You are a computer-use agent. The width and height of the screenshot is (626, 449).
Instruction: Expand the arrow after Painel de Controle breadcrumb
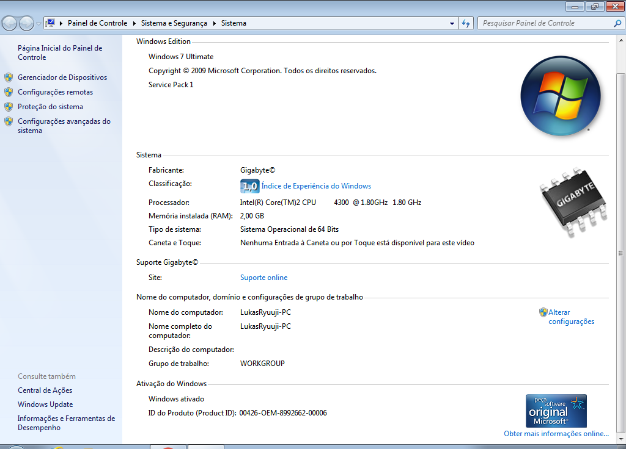click(134, 24)
